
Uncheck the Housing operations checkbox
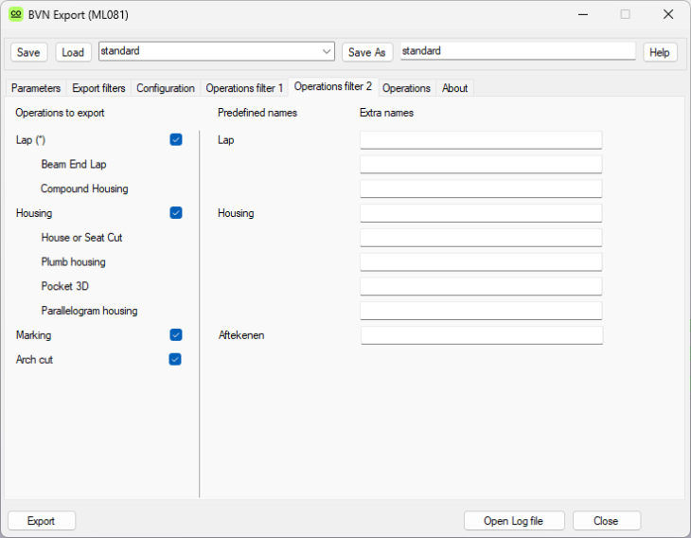tap(175, 213)
